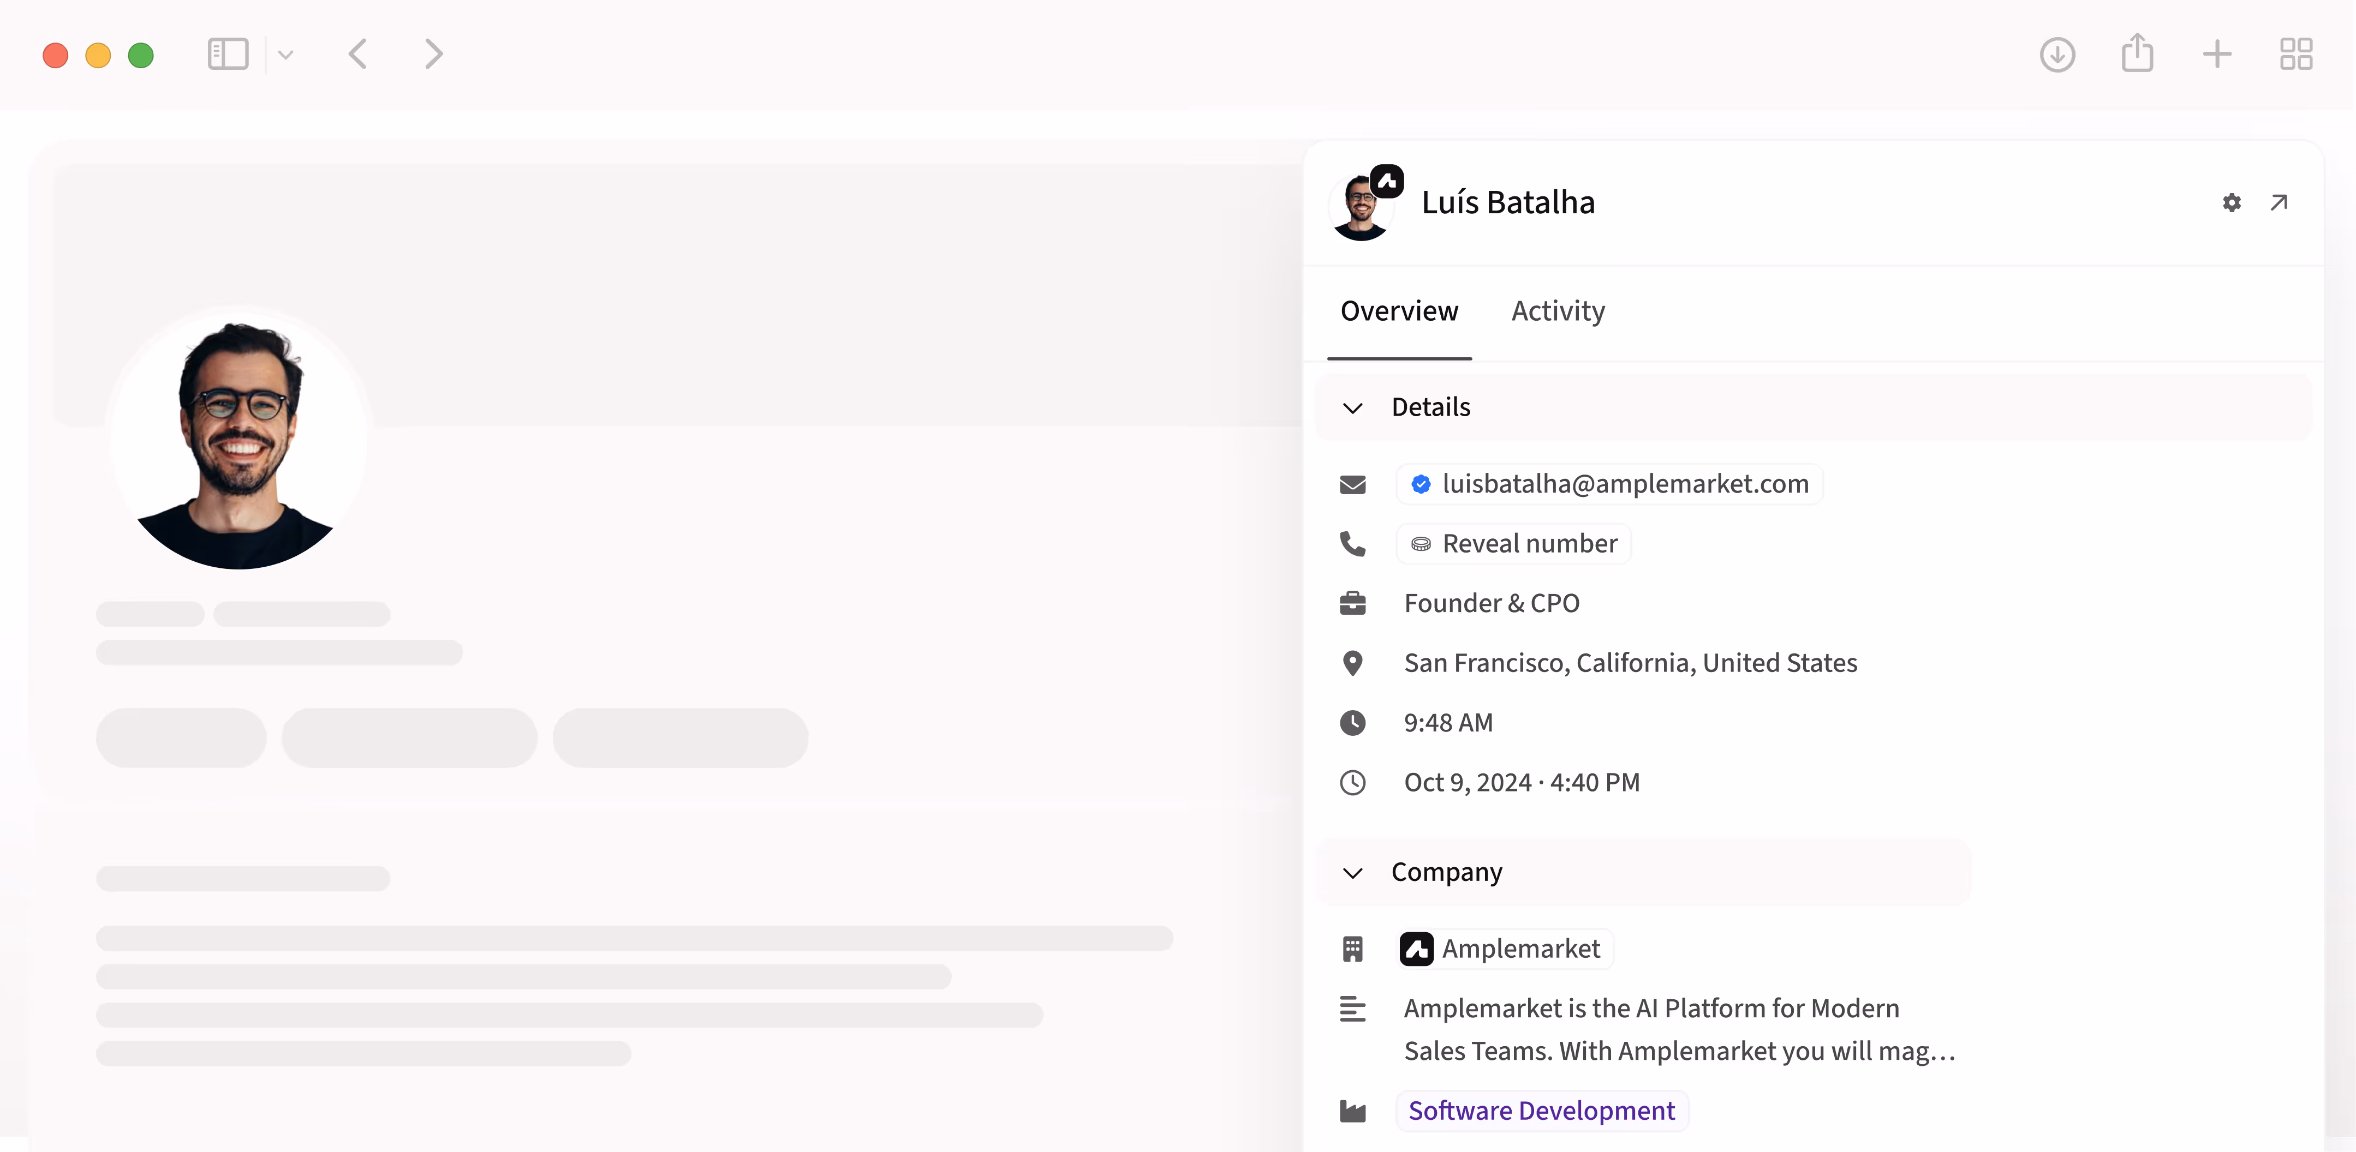Open profile with the external arrow icon
This screenshot has width=2356, height=1152.
2279,203
